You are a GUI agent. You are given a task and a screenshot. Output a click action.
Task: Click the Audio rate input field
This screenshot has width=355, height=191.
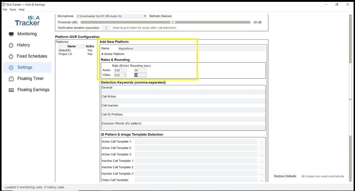120,70
